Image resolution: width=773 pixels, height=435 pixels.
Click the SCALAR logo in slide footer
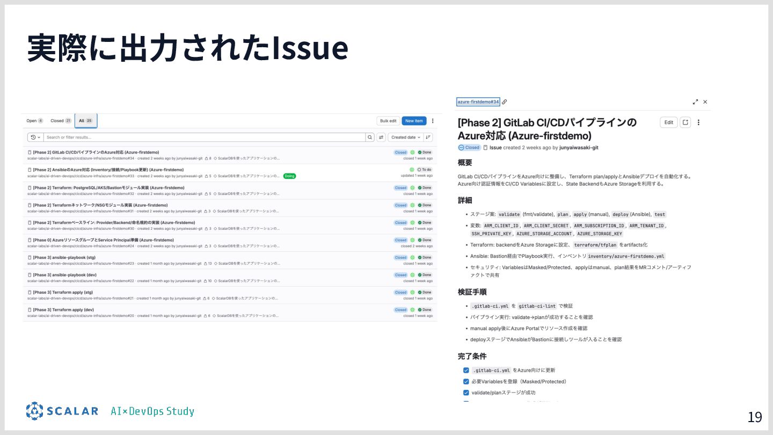click(62, 411)
